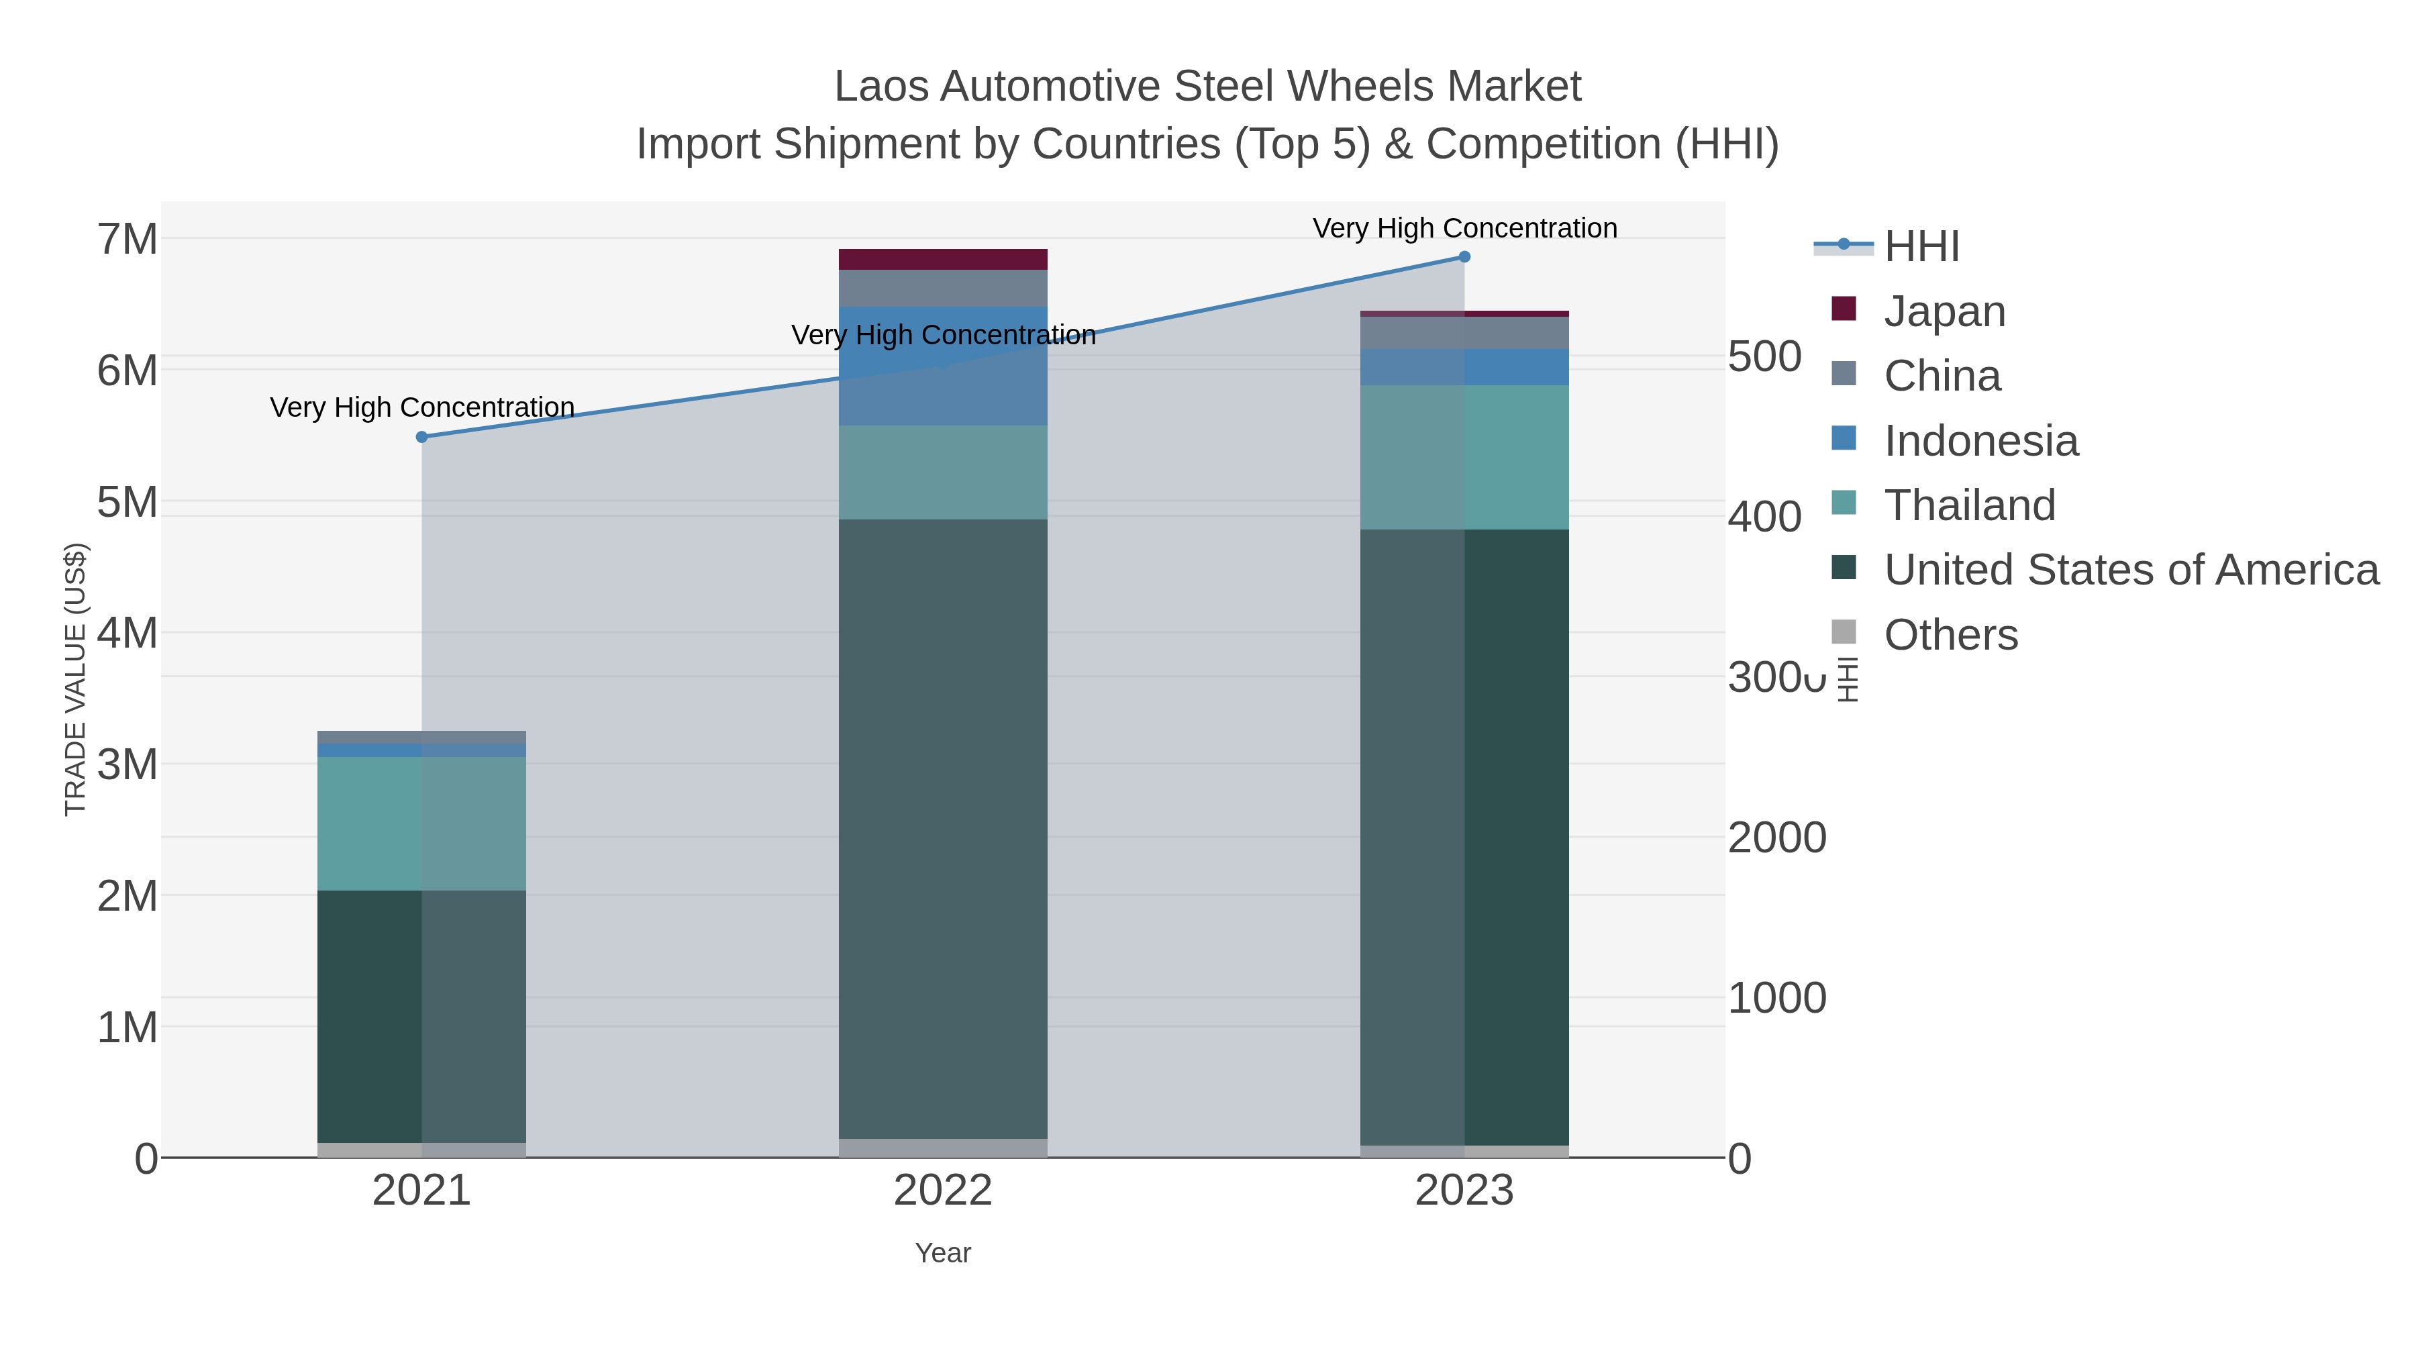Toggle Japan series in legend
Screen dimensions: 2416x1359
tap(1918, 311)
